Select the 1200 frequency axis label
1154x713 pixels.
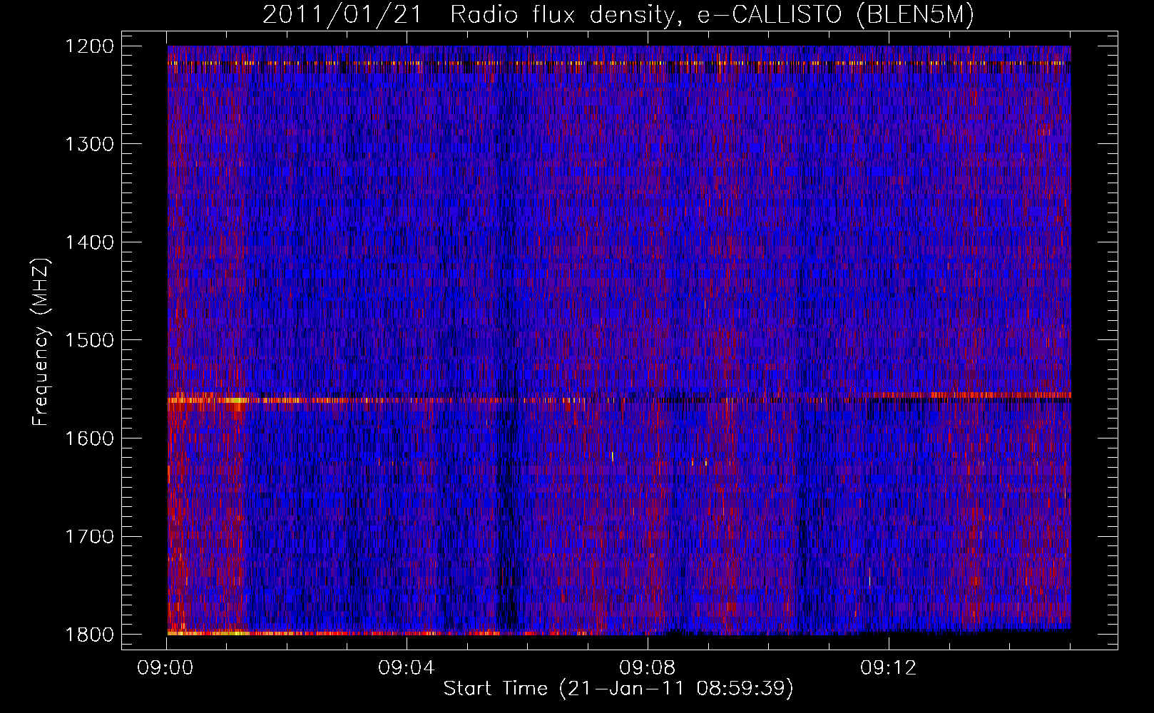tap(89, 47)
